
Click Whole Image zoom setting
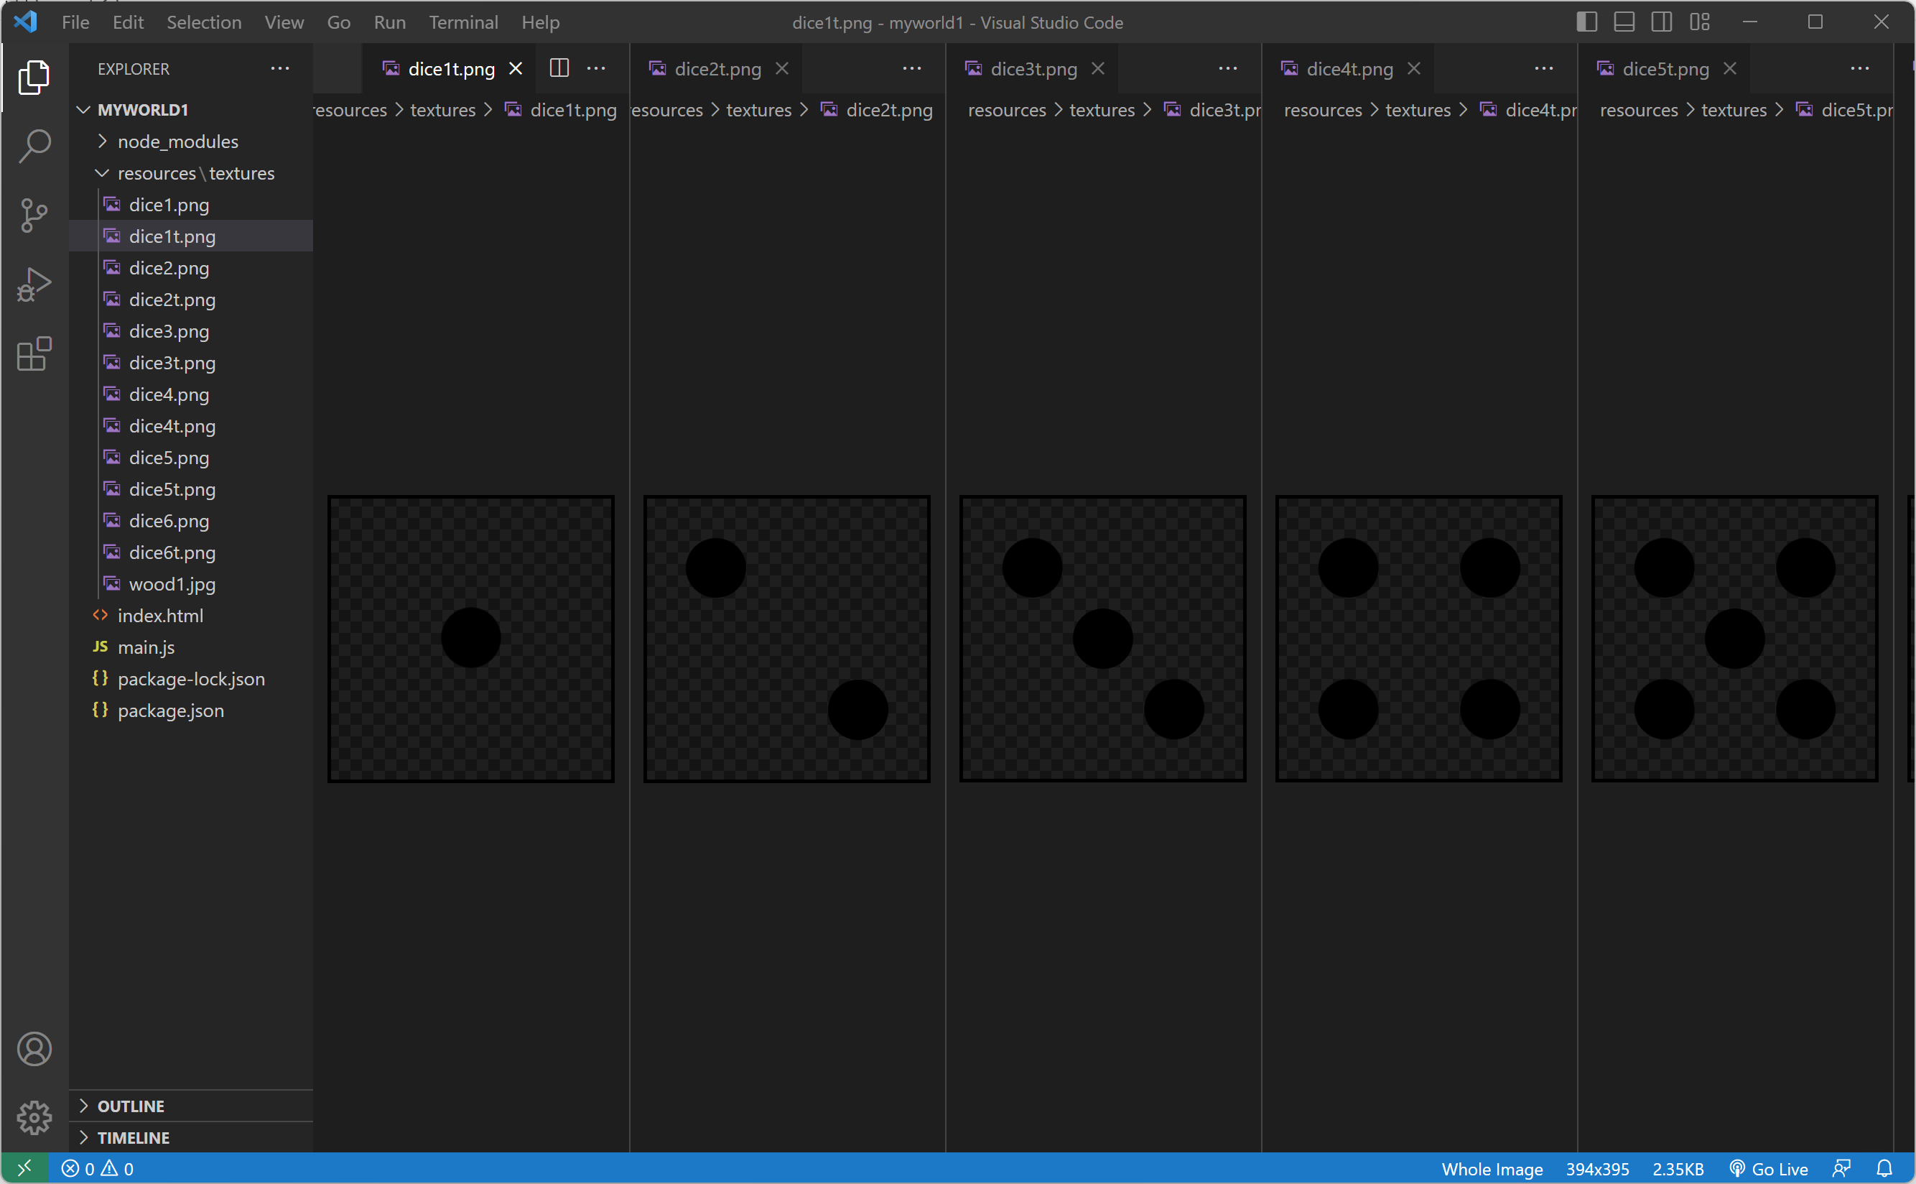[x=1492, y=1168]
